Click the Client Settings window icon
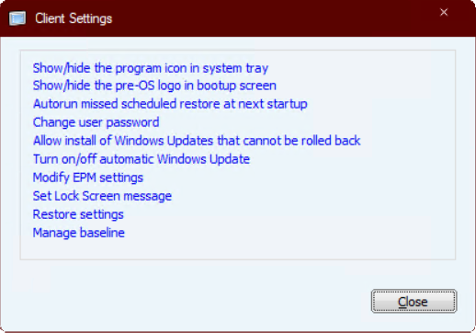 tap(17, 18)
